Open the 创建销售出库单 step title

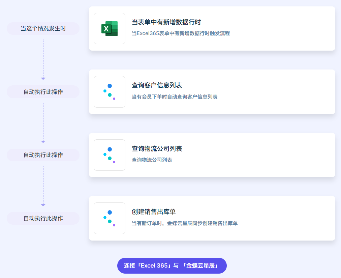(x=154, y=212)
